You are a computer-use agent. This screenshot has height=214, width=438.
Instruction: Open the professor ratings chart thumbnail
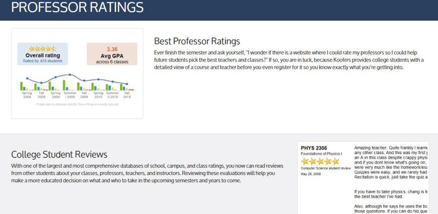tap(77, 73)
